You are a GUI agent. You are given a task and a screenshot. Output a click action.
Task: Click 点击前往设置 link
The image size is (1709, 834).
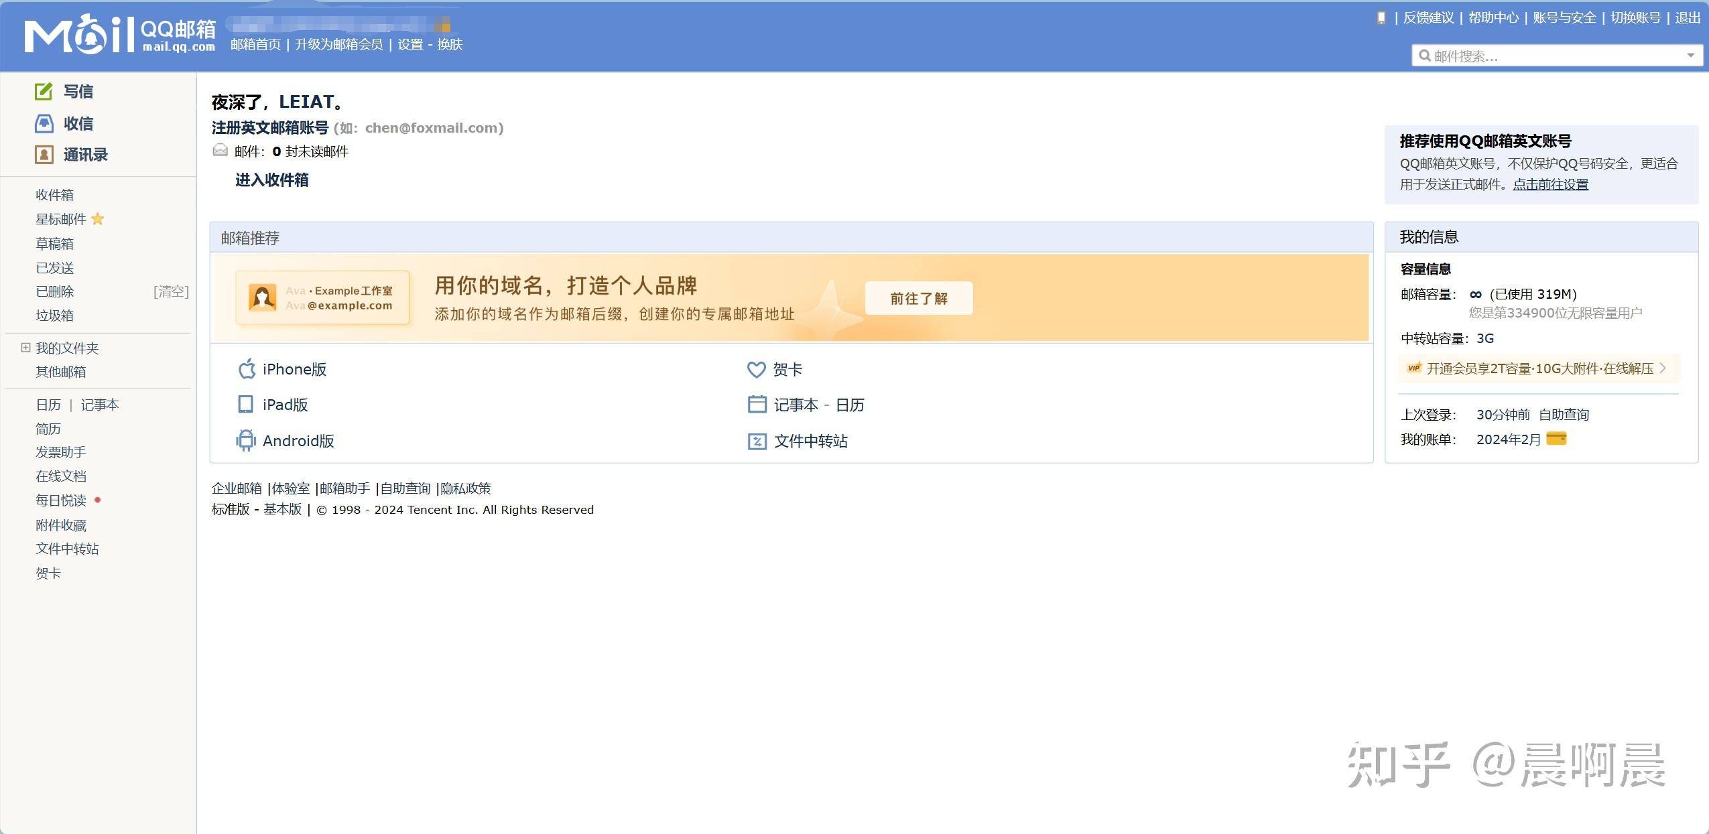click(1551, 184)
